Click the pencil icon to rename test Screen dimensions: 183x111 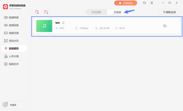pos(63,23)
